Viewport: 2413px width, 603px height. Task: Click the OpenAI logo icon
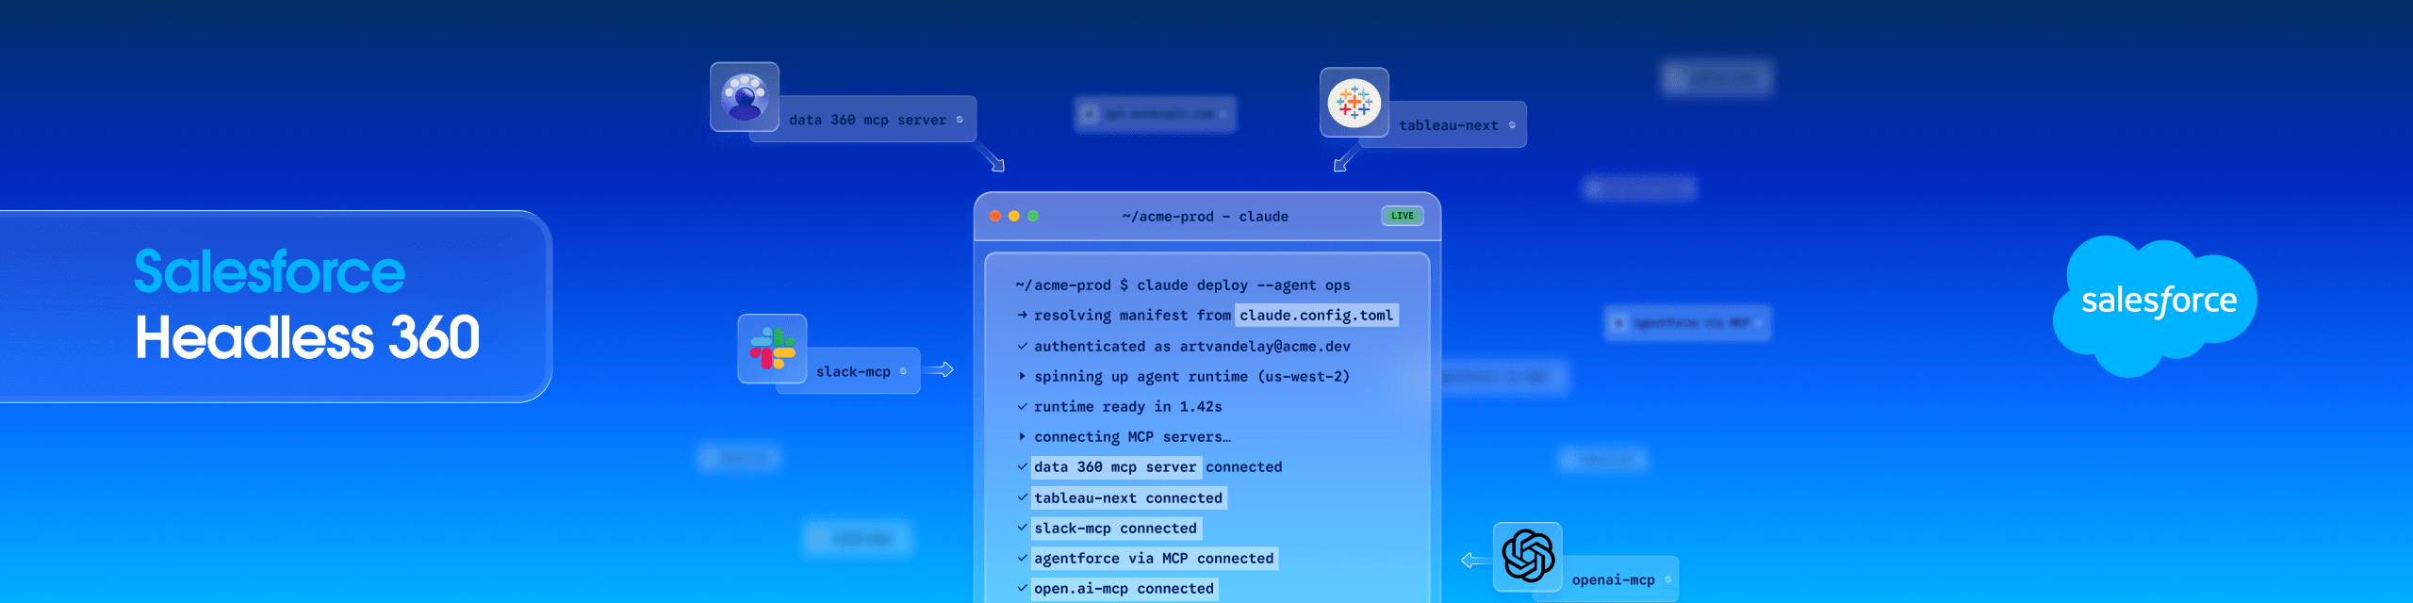[1528, 556]
